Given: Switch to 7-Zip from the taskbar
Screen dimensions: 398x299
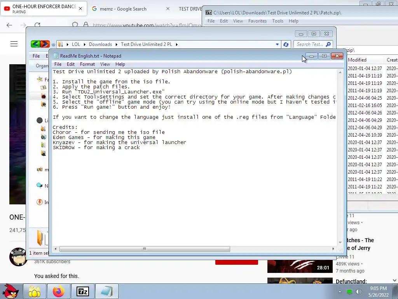Looking at the screenshot, I should [83, 291].
